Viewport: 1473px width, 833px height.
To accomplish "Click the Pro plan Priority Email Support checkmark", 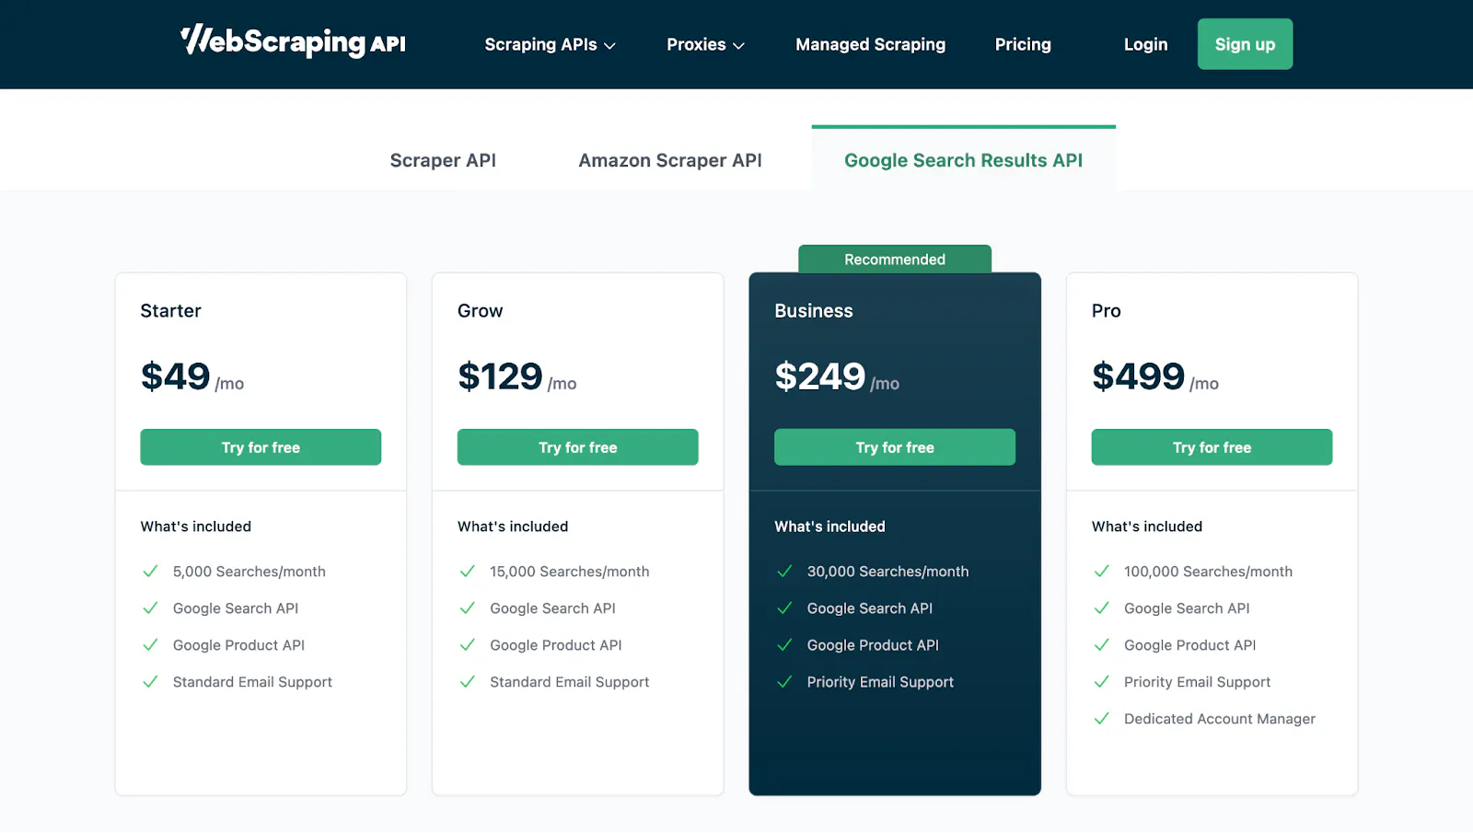I will 1101,682.
